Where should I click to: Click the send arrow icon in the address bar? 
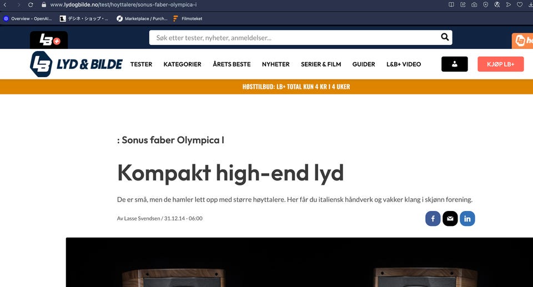508,5
